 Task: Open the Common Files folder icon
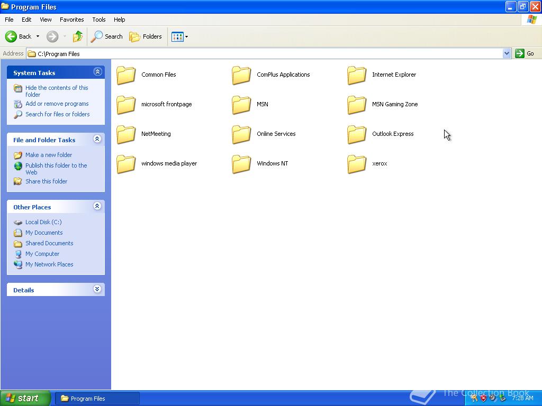(x=126, y=75)
